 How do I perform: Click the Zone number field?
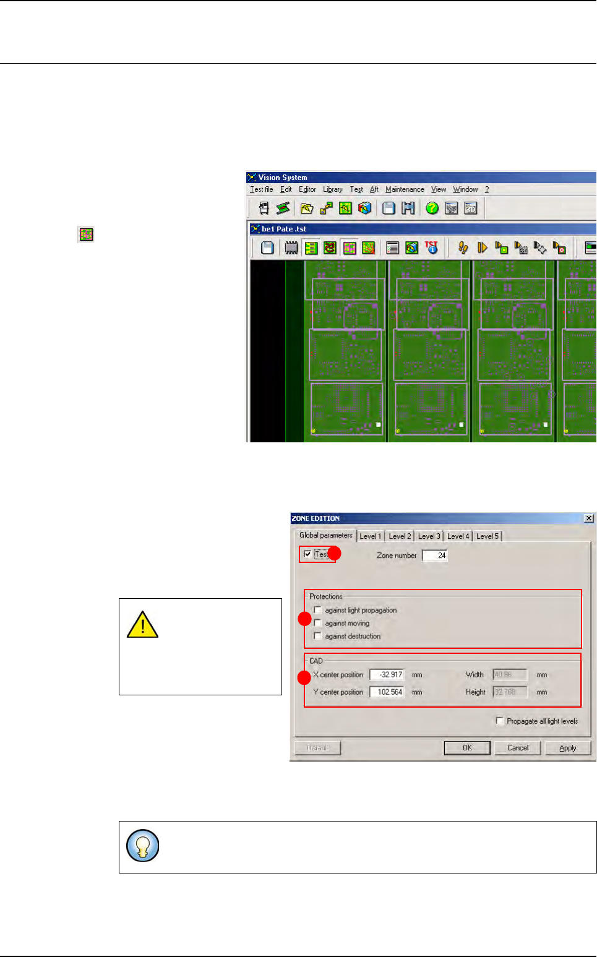pyautogui.click(x=435, y=555)
